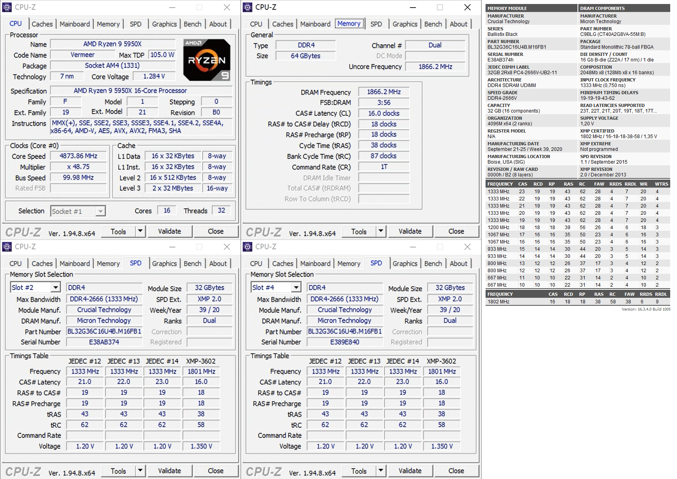Close the Memory CPU-Z window with X
This screenshot has height=479, width=677.
click(x=467, y=7)
